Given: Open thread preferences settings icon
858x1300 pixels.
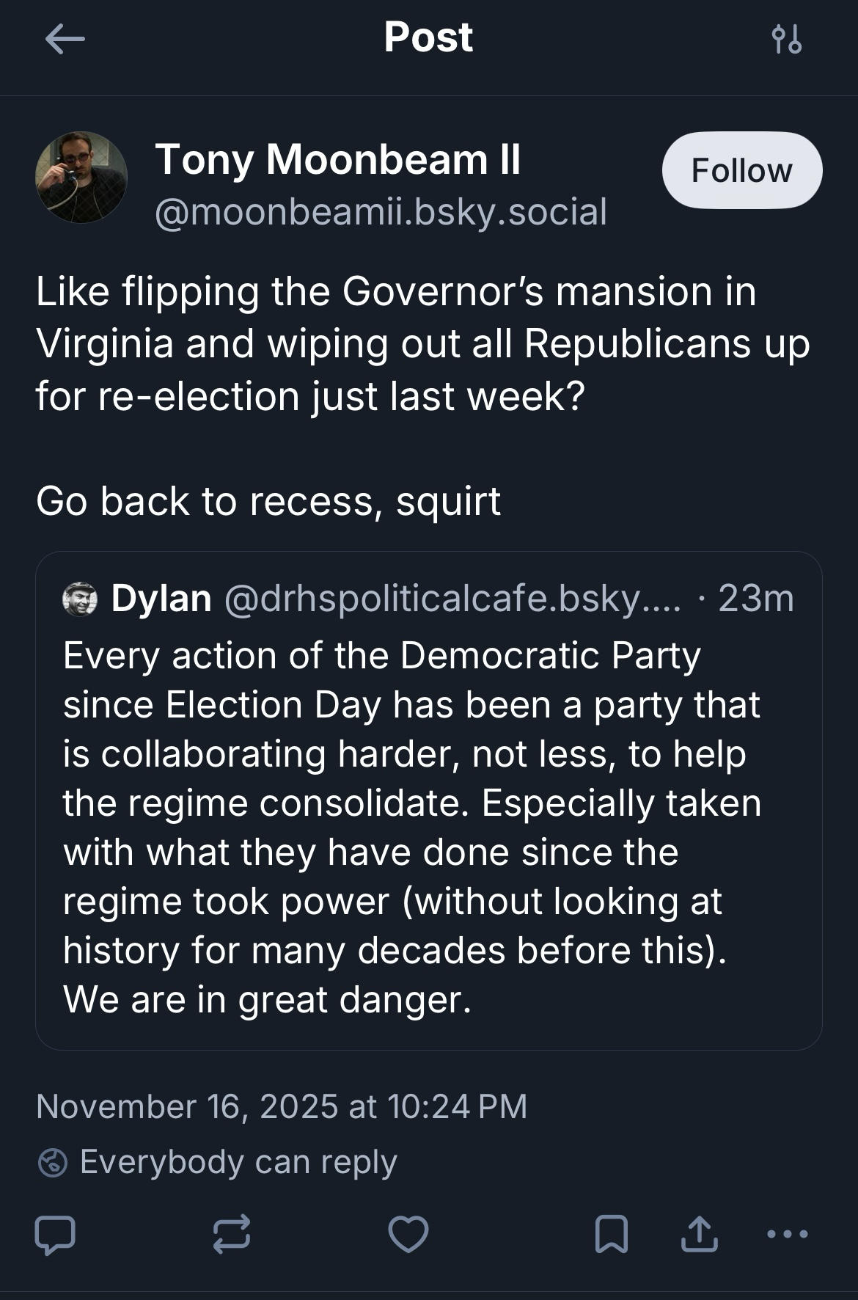Looking at the screenshot, I should (787, 39).
